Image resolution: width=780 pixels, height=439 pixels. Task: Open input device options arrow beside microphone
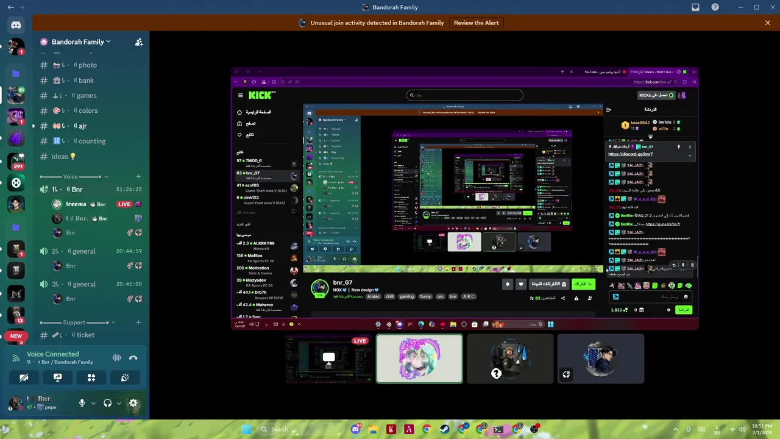tap(93, 403)
